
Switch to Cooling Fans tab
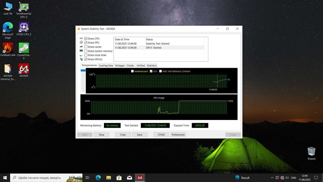pos(106,66)
